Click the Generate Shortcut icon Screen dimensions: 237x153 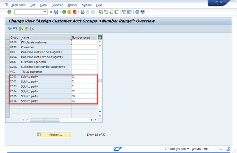point(129,12)
